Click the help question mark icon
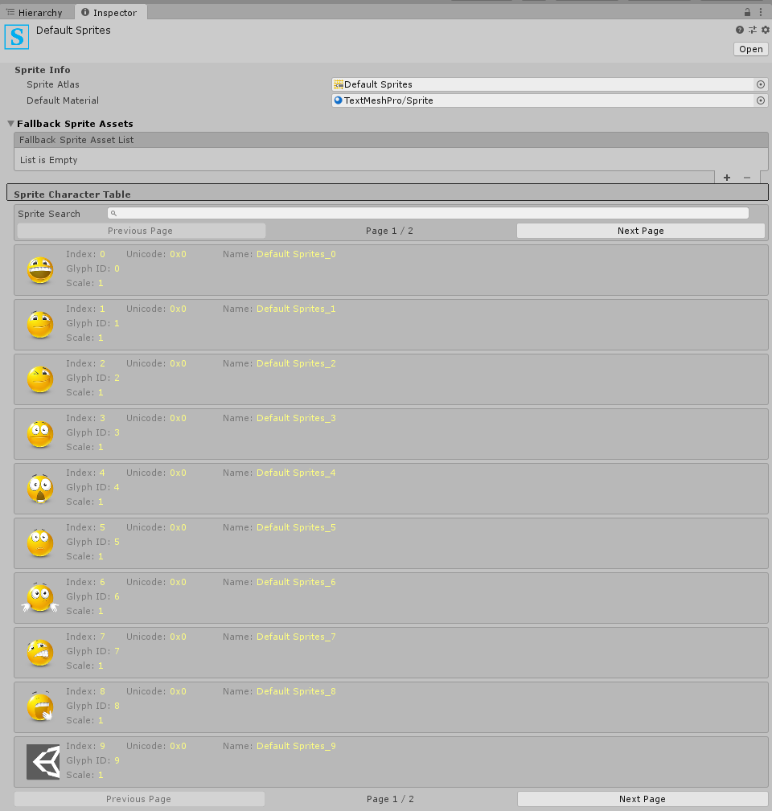This screenshot has width=772, height=811. (x=740, y=30)
